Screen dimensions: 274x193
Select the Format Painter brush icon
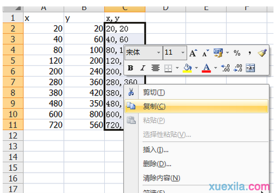click(x=262, y=53)
